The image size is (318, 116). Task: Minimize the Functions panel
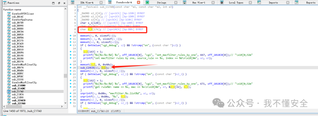[53, 3]
